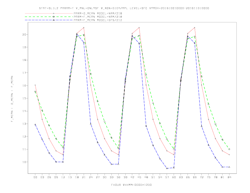Click x-axis tick label 00

tap(35, 177)
